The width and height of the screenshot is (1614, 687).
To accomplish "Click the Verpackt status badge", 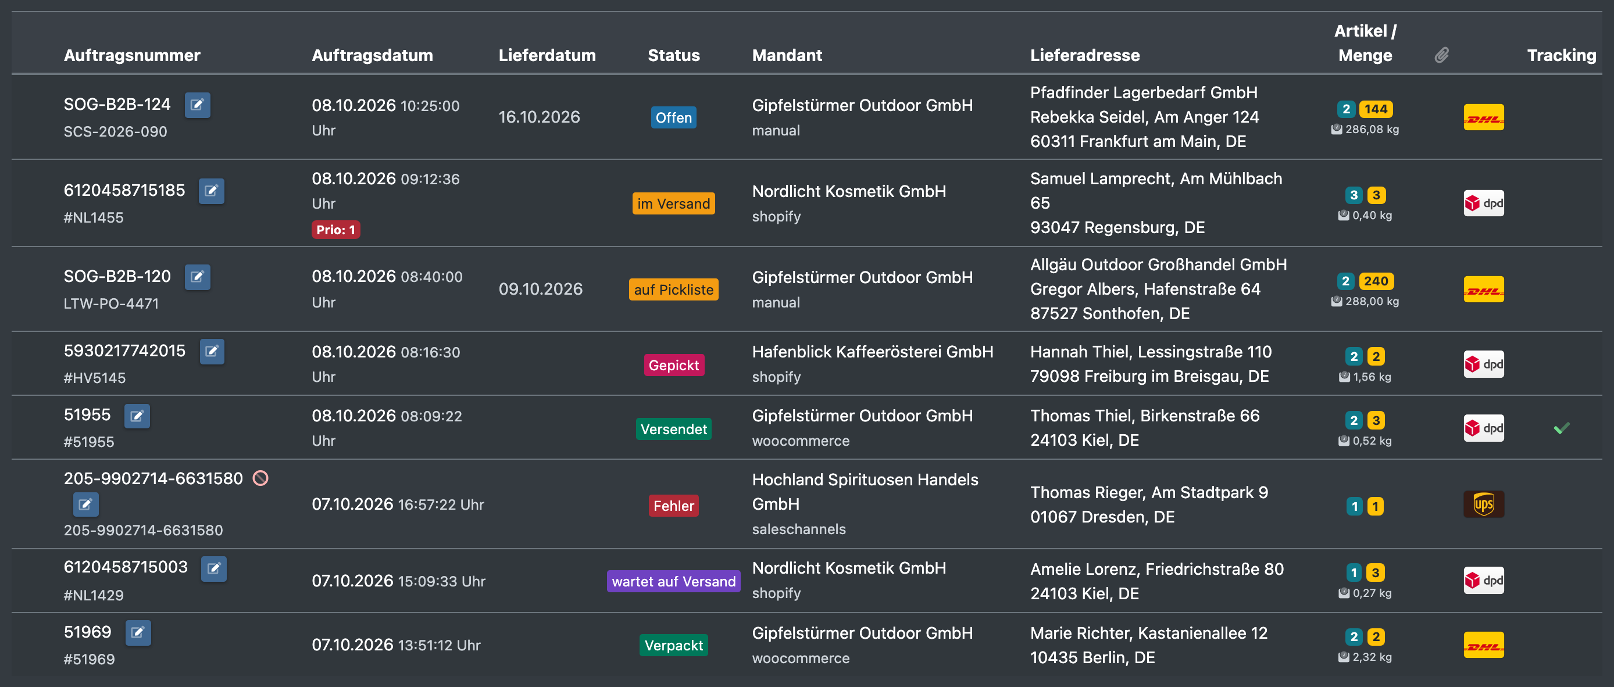I will [673, 645].
